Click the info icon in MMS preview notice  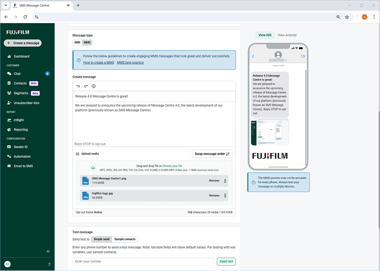(x=253, y=182)
